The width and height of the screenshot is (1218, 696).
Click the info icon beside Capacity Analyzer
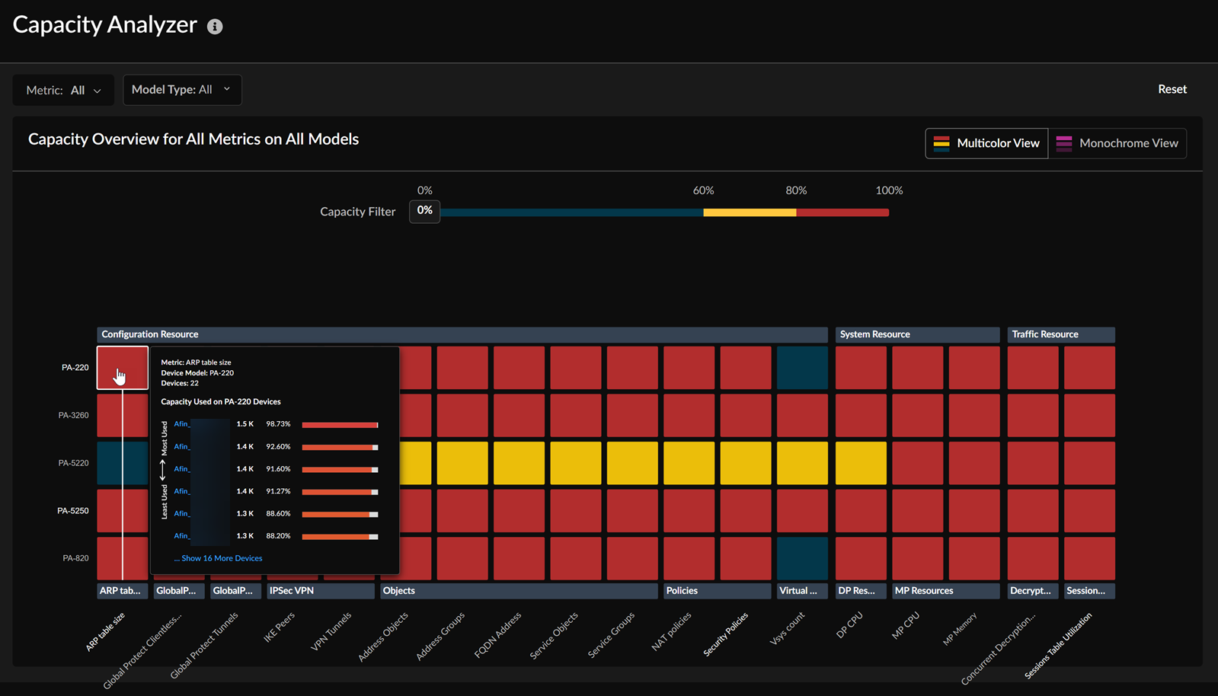pos(215,27)
